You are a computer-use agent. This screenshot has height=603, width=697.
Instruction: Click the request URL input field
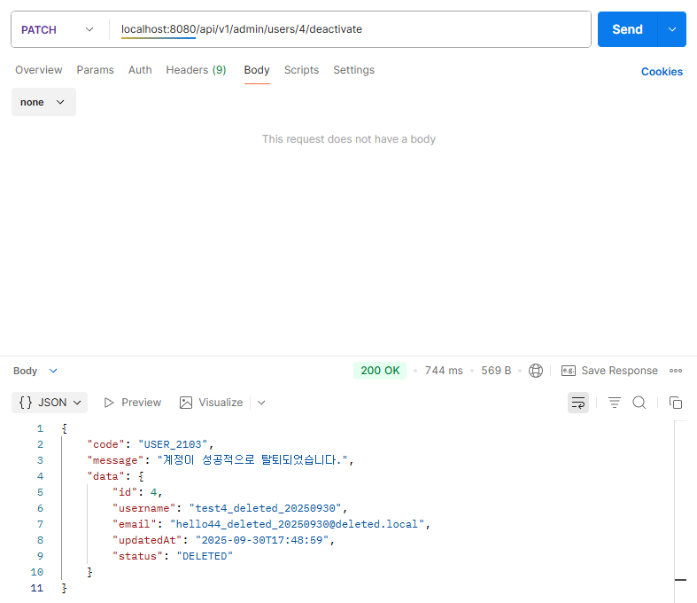(350, 29)
